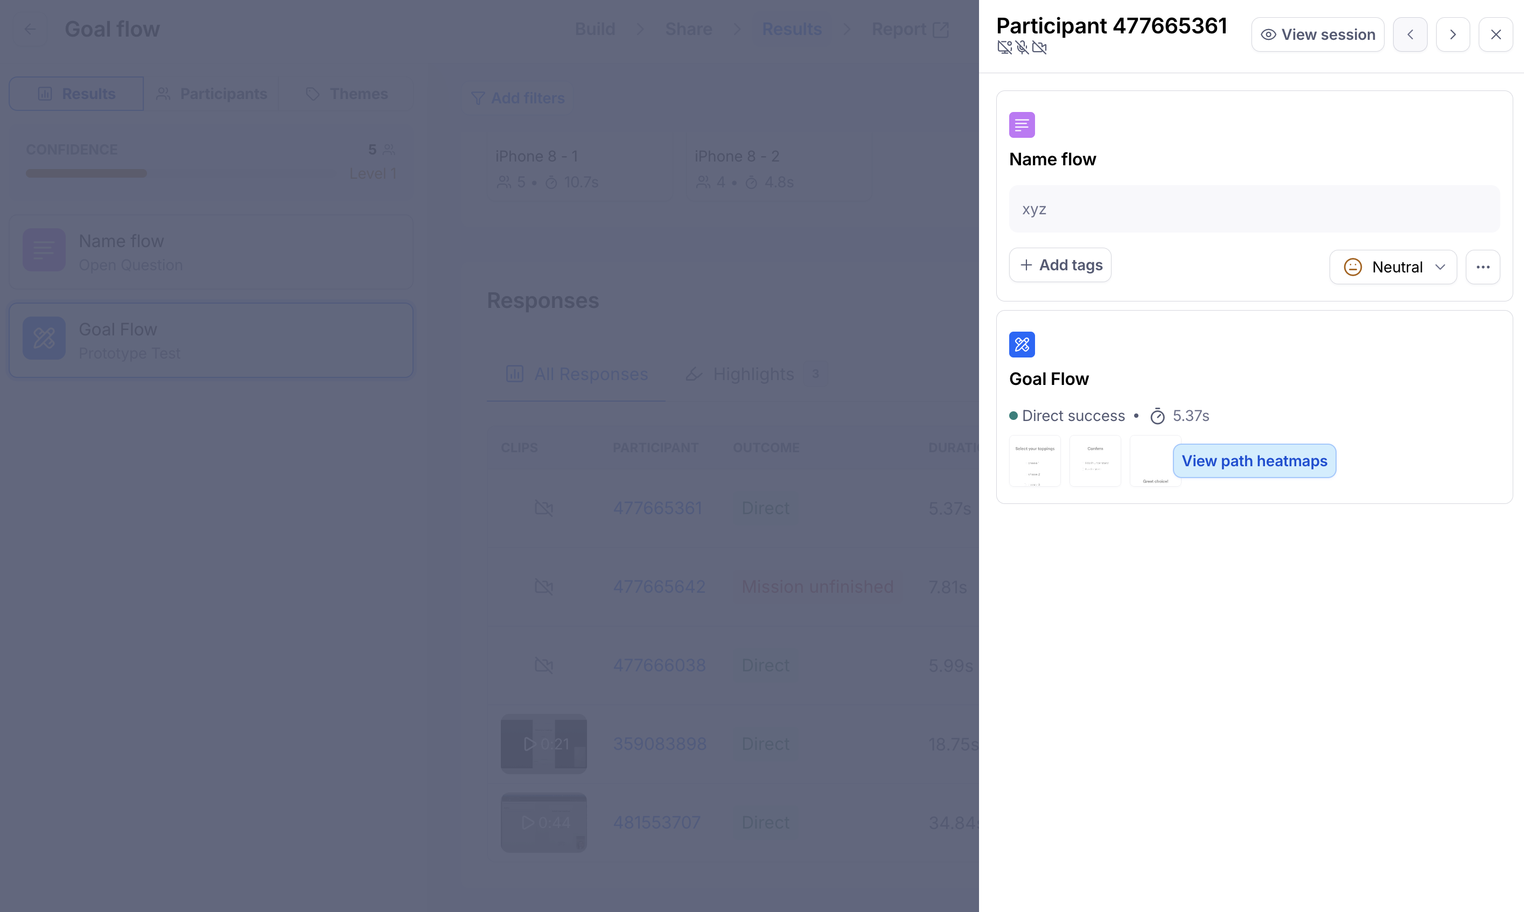Screen dimensions: 1524x912
Task: Switch to the Participants tab
Action: [x=212, y=94]
